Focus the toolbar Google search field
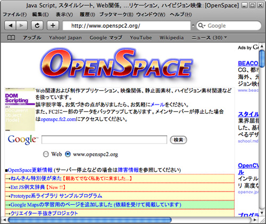The image size is (266, 224). [229, 26]
